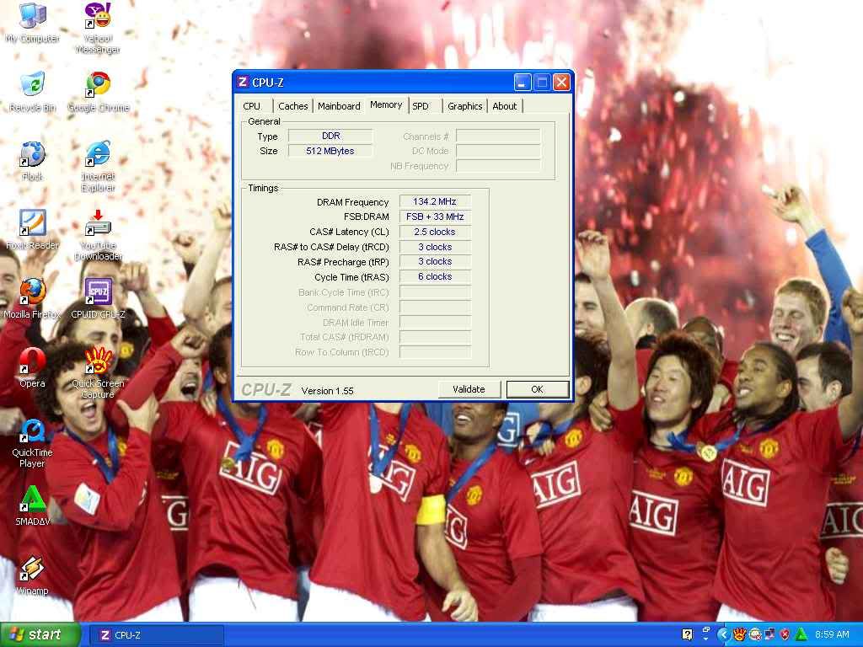Click the Version 1.55 label
863x647 pixels.
coord(328,391)
